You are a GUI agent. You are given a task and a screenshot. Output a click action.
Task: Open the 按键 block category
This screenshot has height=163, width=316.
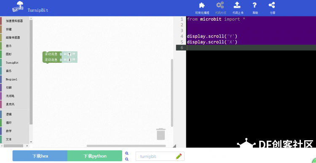point(14,29)
